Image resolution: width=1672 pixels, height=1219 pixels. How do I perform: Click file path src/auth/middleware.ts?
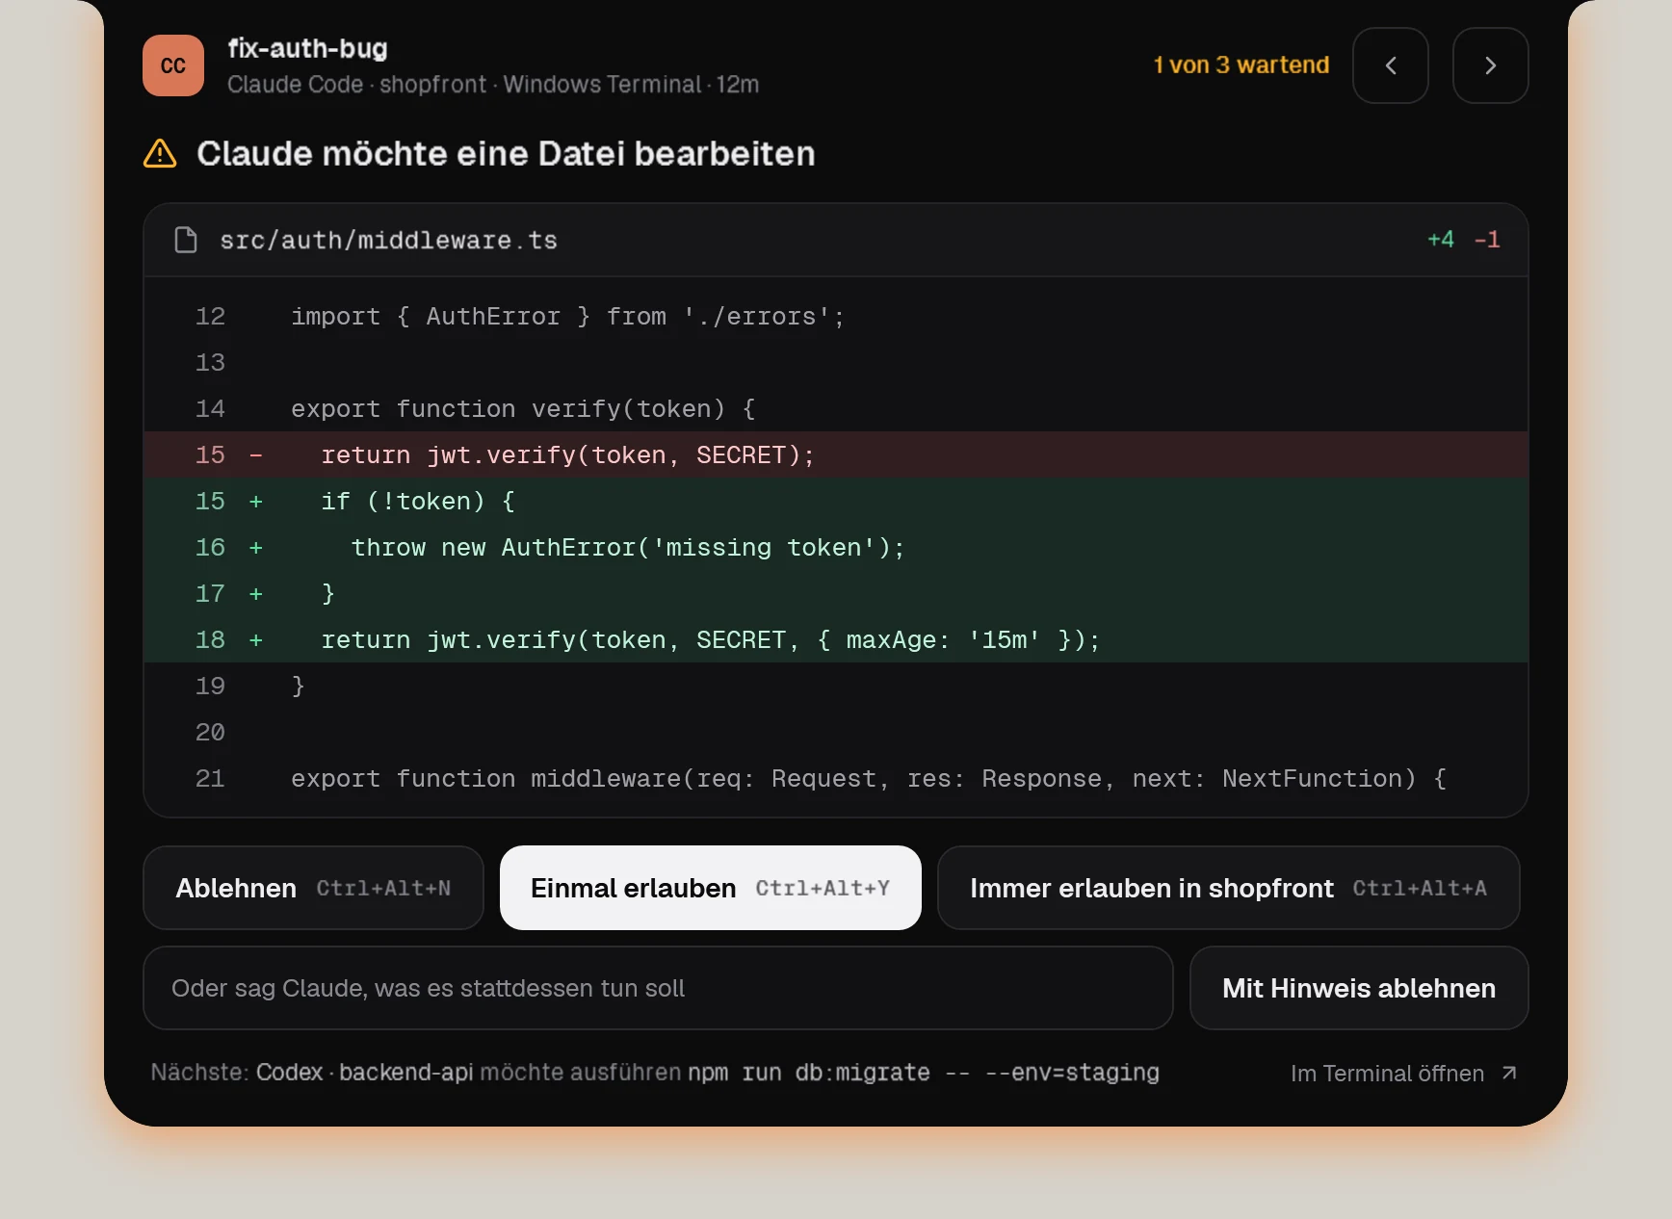388,240
